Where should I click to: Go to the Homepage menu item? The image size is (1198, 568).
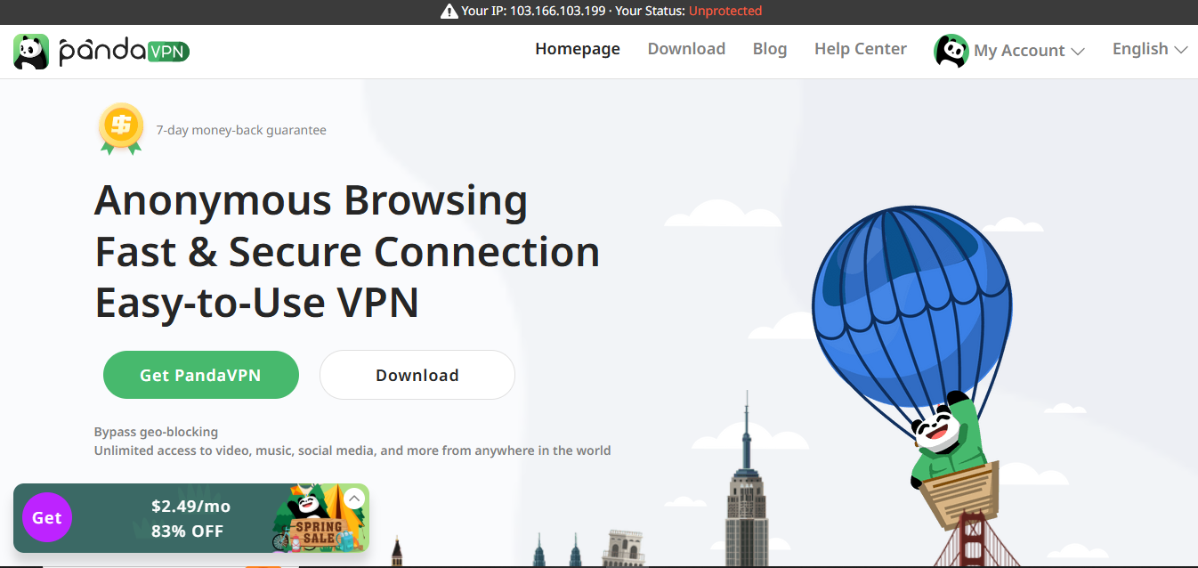(x=578, y=49)
